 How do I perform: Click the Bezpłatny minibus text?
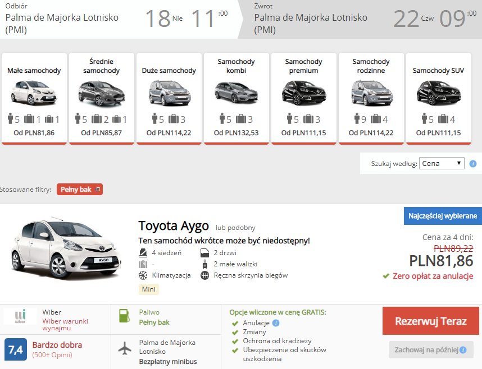168,362
